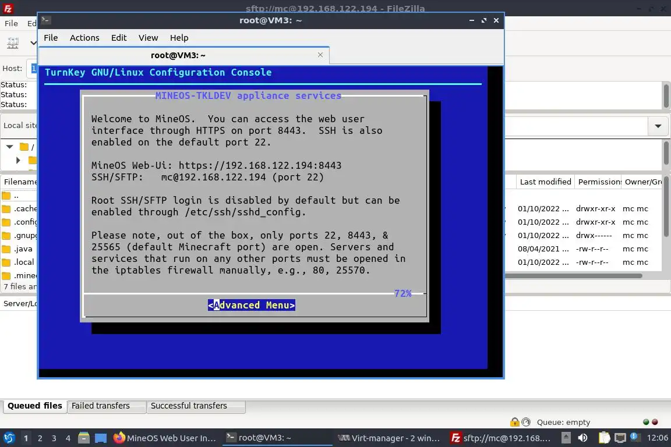Viewport: 671px width, 447px height.
Task: Click the root folder icon in local tree
Action: 24,147
